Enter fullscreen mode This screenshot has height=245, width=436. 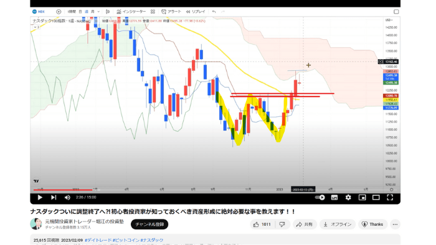pos(390,197)
